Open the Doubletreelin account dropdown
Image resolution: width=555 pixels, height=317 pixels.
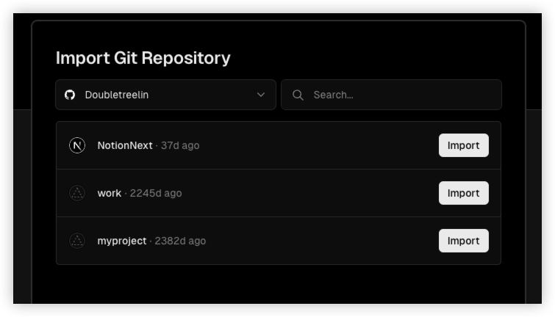tap(165, 95)
